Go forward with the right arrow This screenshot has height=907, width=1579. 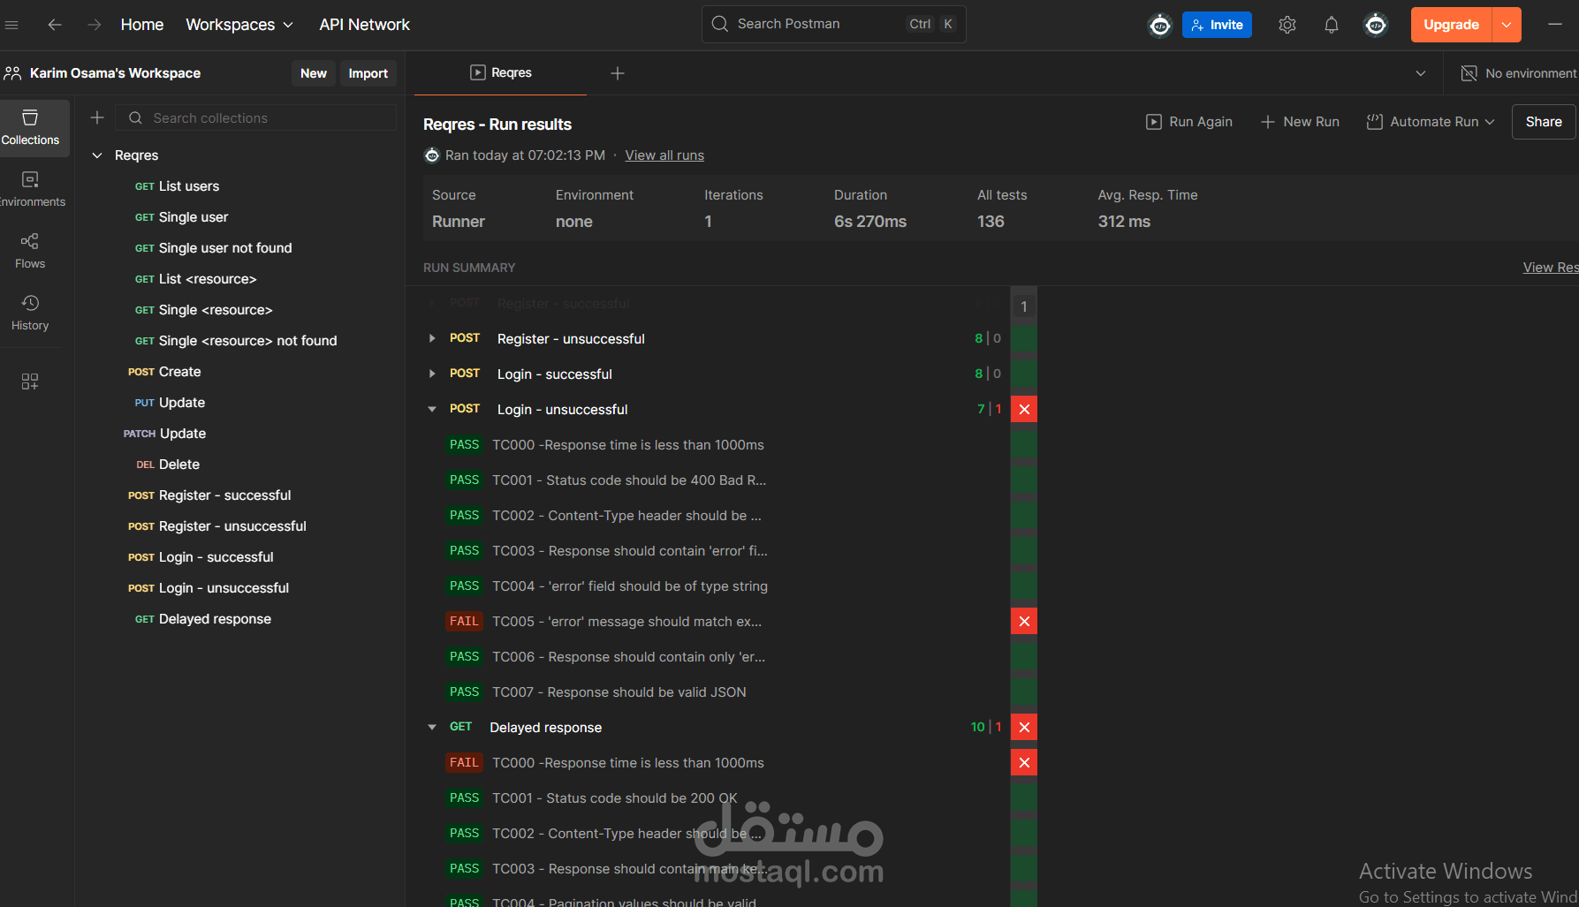click(x=95, y=25)
